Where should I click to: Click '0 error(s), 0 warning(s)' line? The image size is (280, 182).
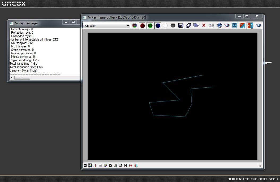click(23, 70)
